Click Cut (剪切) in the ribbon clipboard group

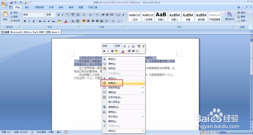[x=14, y=13]
